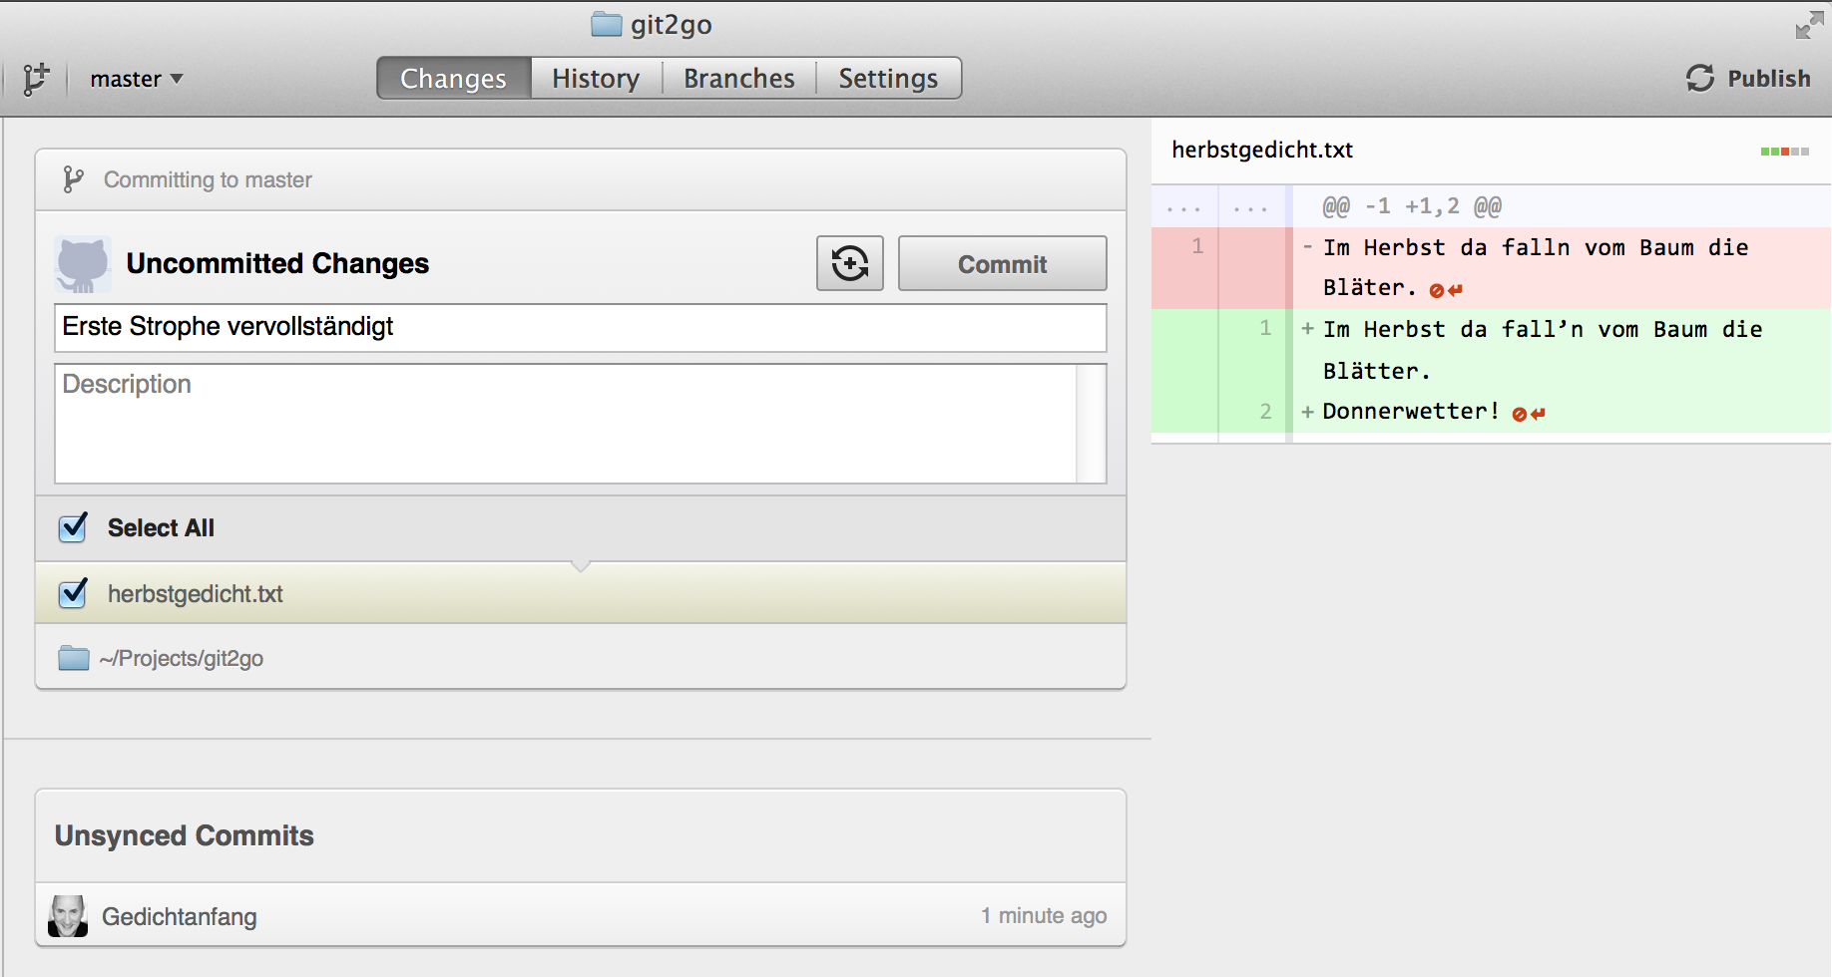Screen dimensions: 1832x977
Task: Click new line number 2 in diff gutter
Action: click(1265, 412)
